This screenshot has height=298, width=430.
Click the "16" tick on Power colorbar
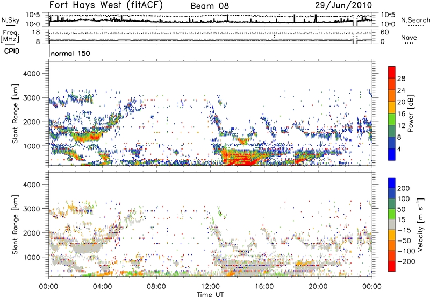[x=401, y=114]
